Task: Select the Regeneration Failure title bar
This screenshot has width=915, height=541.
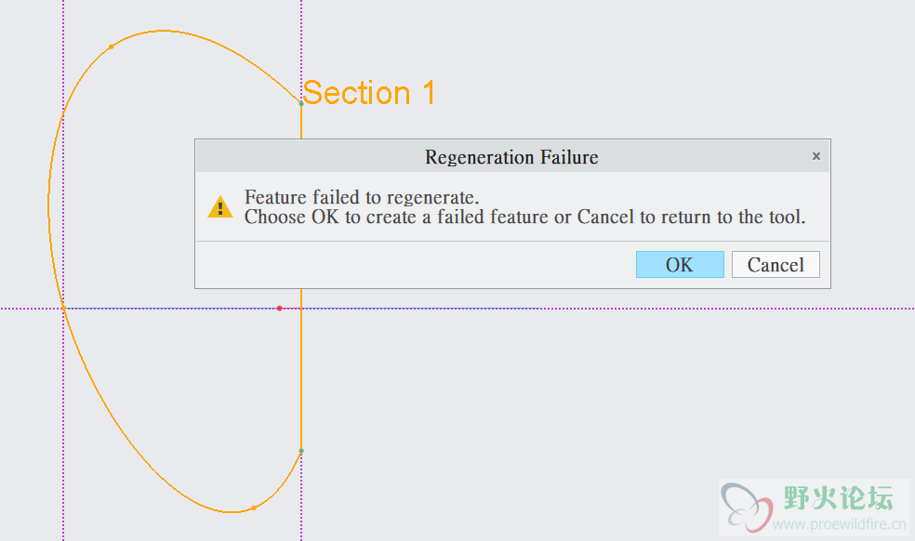Action: click(x=512, y=156)
